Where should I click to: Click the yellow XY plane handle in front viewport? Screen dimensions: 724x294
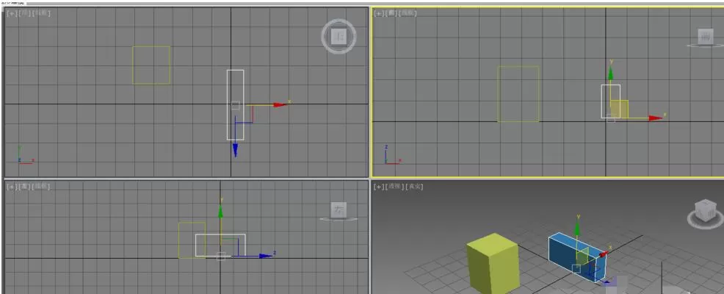[619, 109]
